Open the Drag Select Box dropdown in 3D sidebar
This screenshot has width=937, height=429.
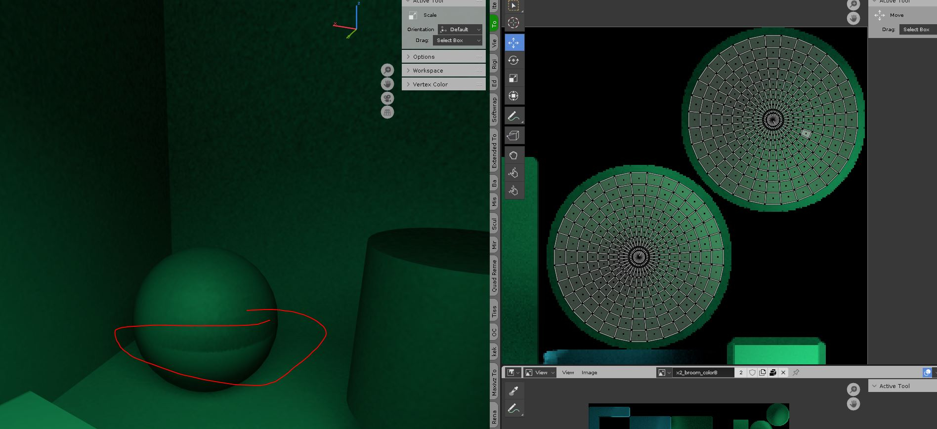coord(458,40)
